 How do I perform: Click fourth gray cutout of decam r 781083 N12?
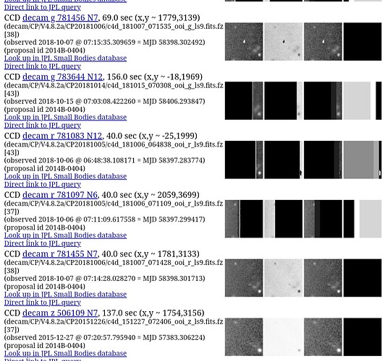click(362, 160)
